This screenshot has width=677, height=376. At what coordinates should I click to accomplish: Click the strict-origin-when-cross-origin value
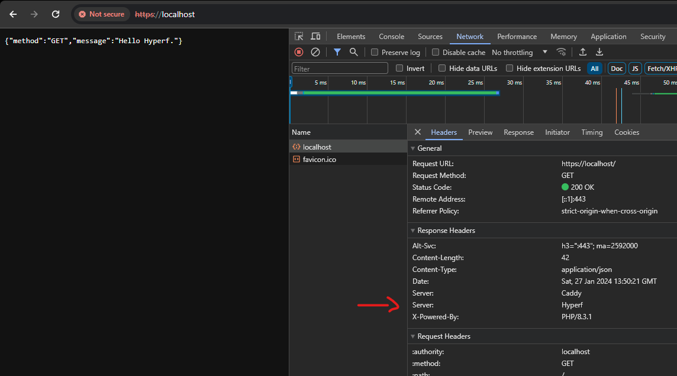point(609,211)
